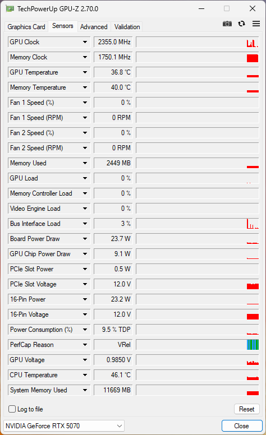The height and width of the screenshot is (435, 266).
Task: Open the NVIDIA GeForce RTX 5070 selector
Action: click(64, 426)
